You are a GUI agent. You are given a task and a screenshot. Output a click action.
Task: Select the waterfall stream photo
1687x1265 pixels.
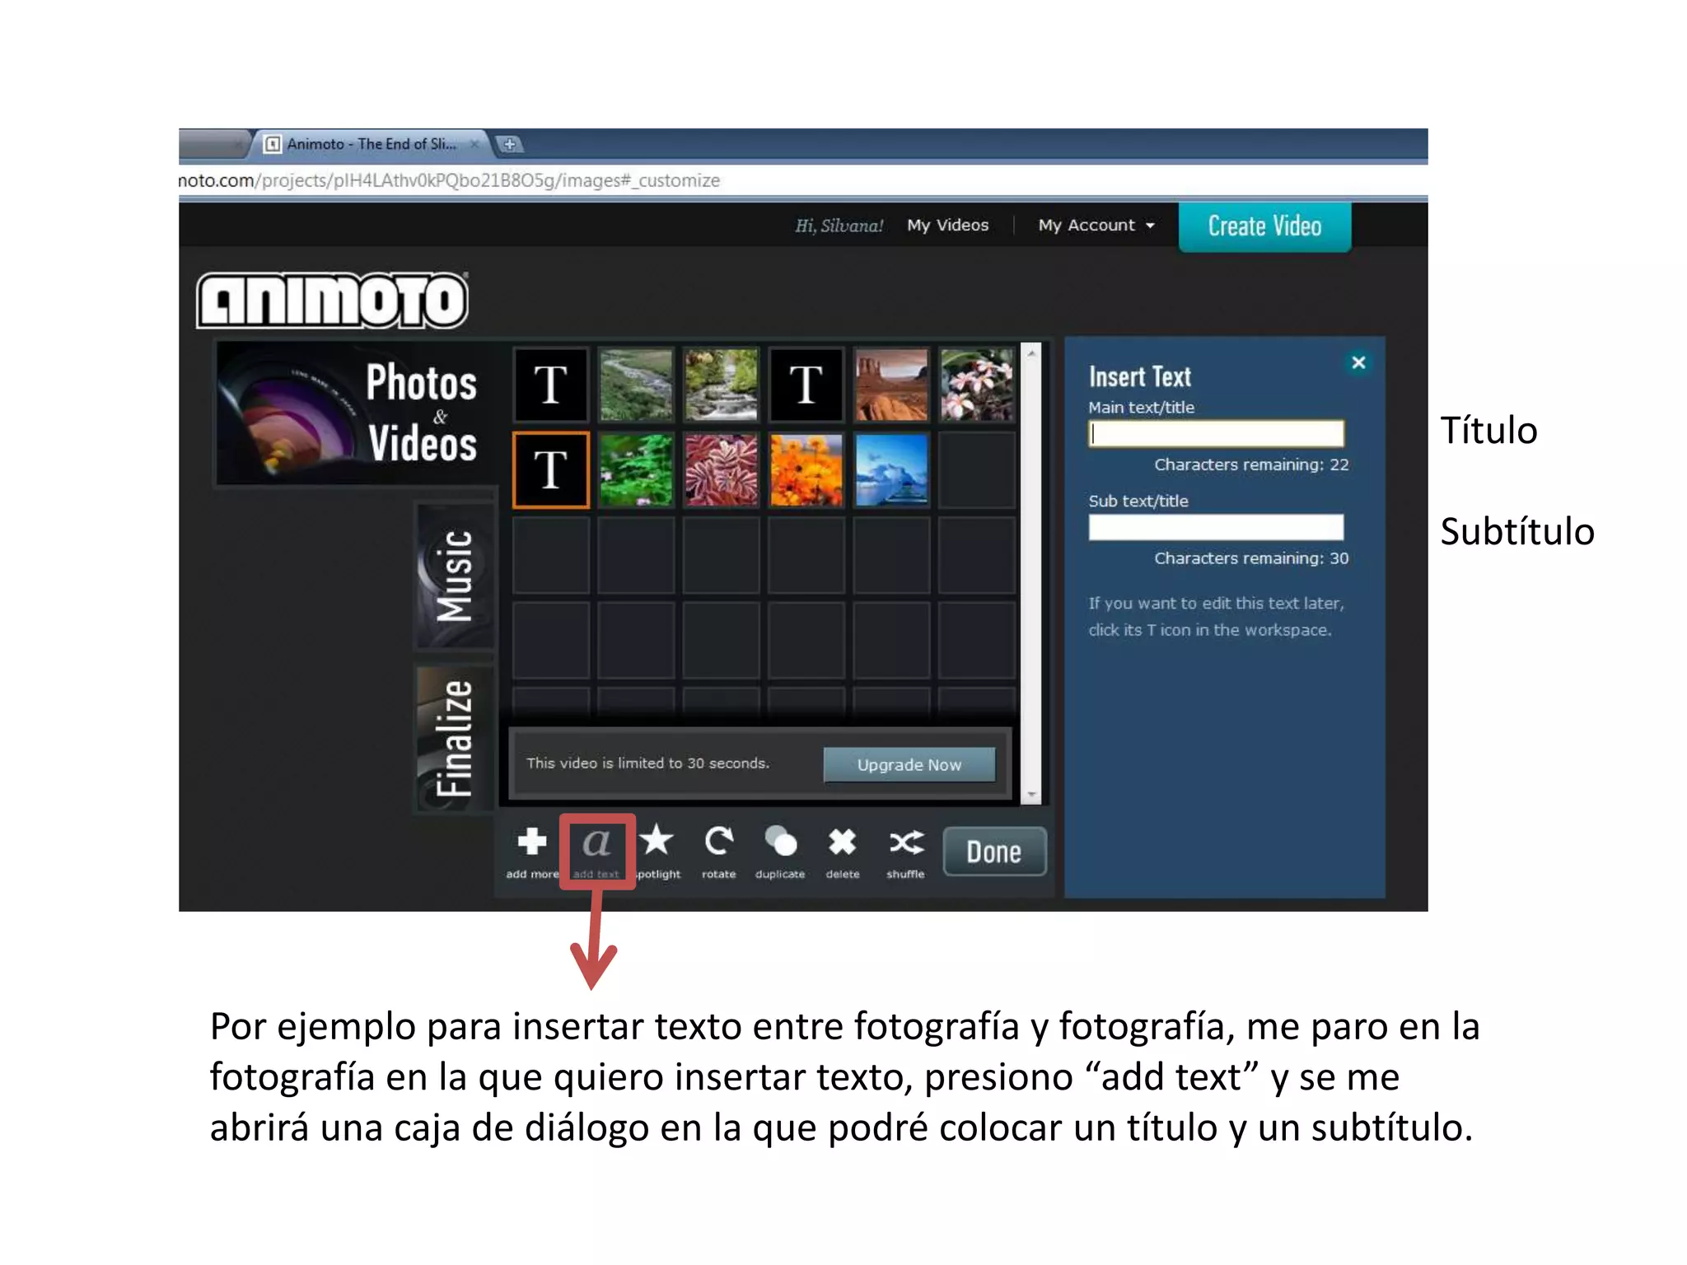(721, 385)
